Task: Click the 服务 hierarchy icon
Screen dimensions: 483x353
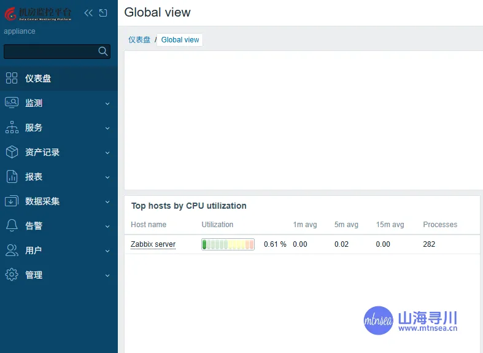Action: 12,127
